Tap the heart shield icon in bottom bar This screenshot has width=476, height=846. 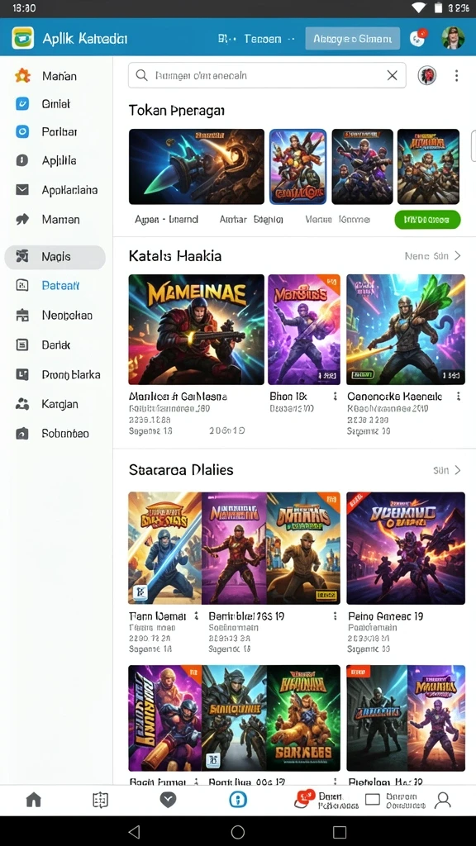(x=168, y=800)
